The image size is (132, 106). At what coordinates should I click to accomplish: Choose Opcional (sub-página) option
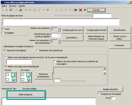[x=5, y=50]
